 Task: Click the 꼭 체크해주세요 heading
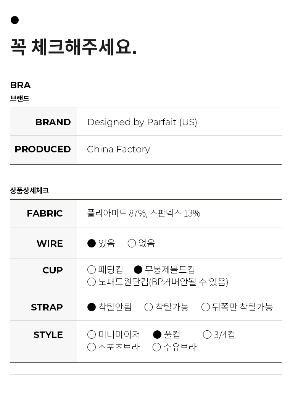[x=74, y=47]
